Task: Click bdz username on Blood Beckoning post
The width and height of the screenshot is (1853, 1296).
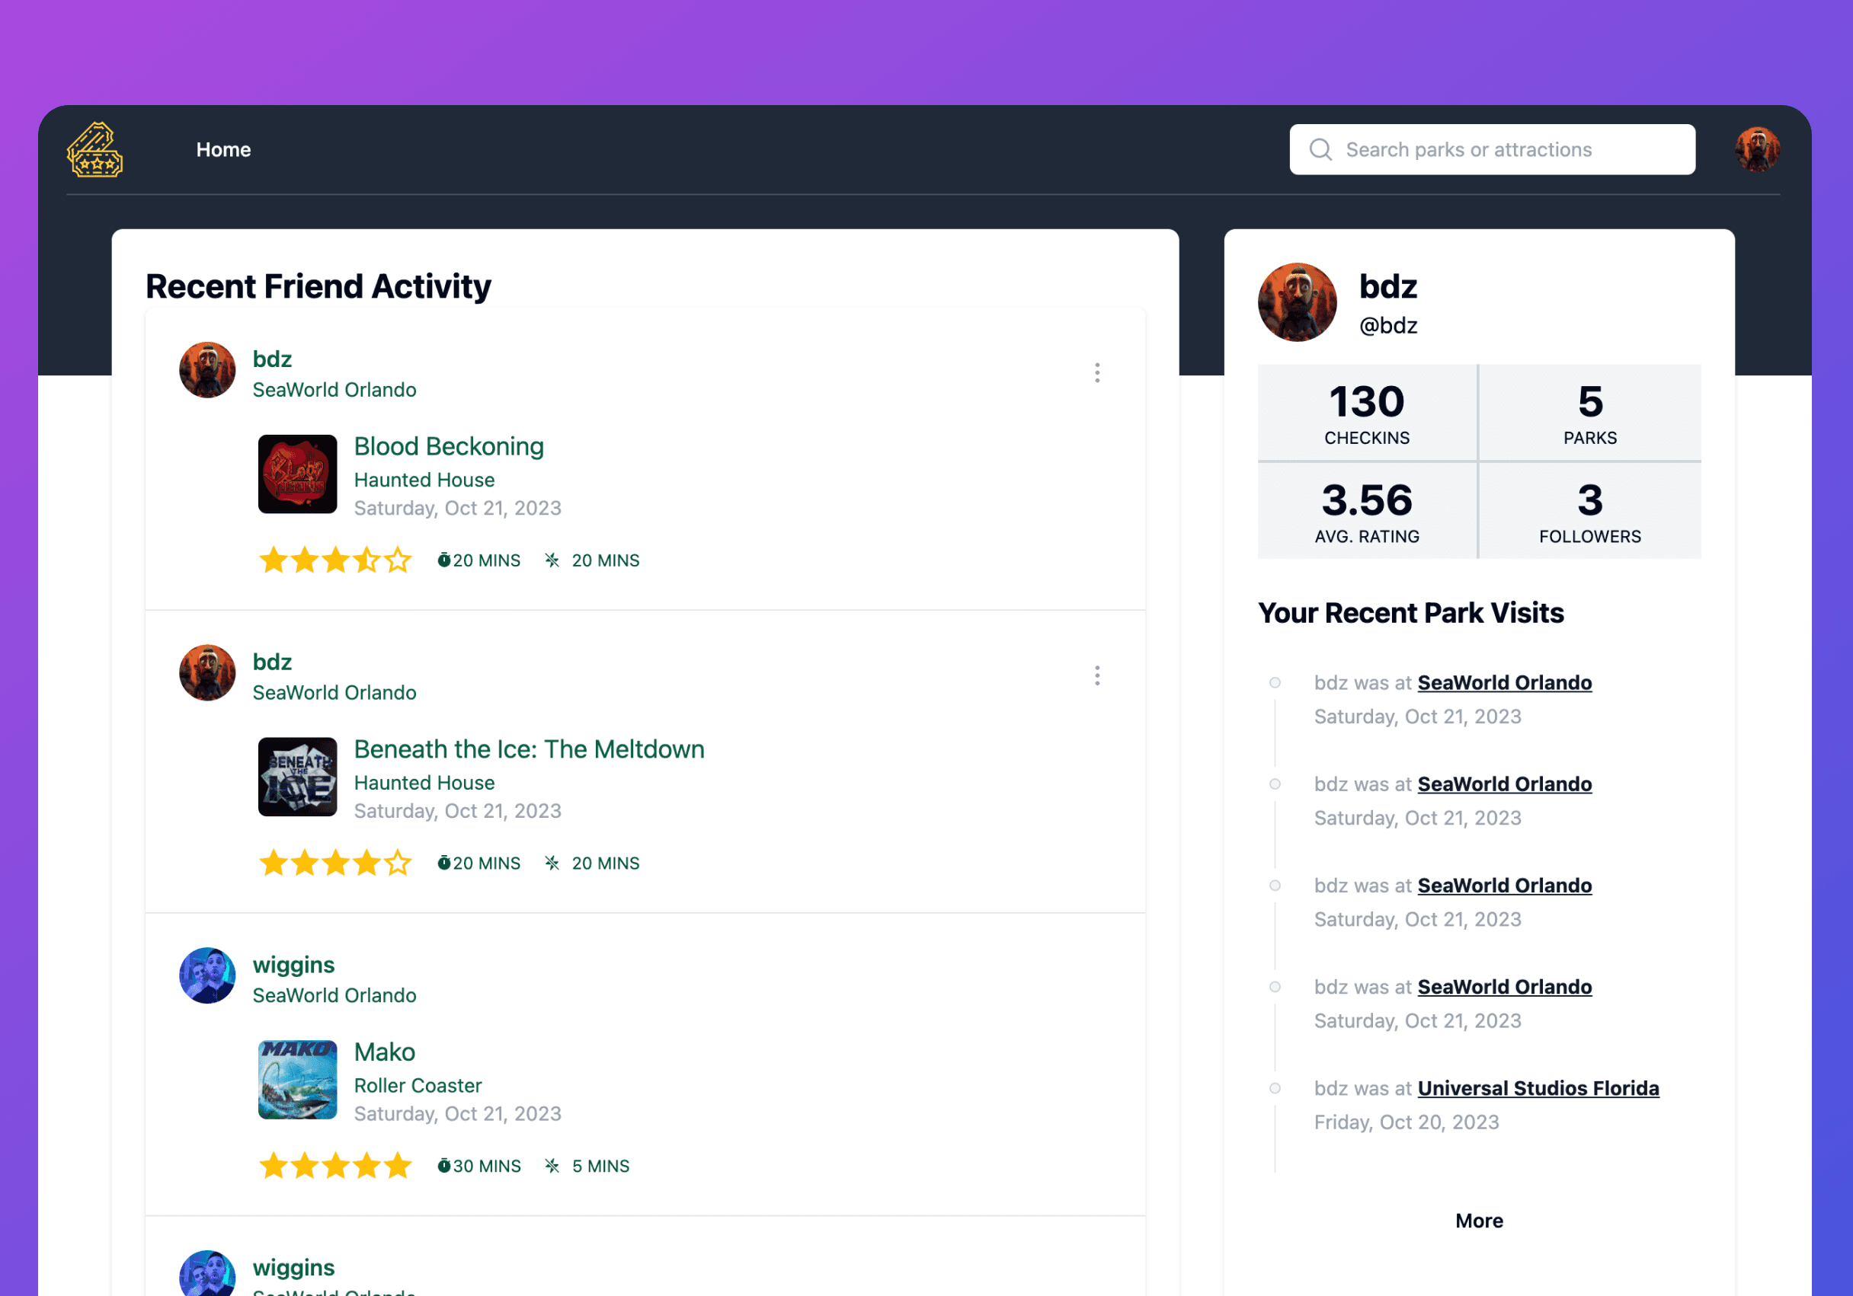Action: click(x=272, y=359)
